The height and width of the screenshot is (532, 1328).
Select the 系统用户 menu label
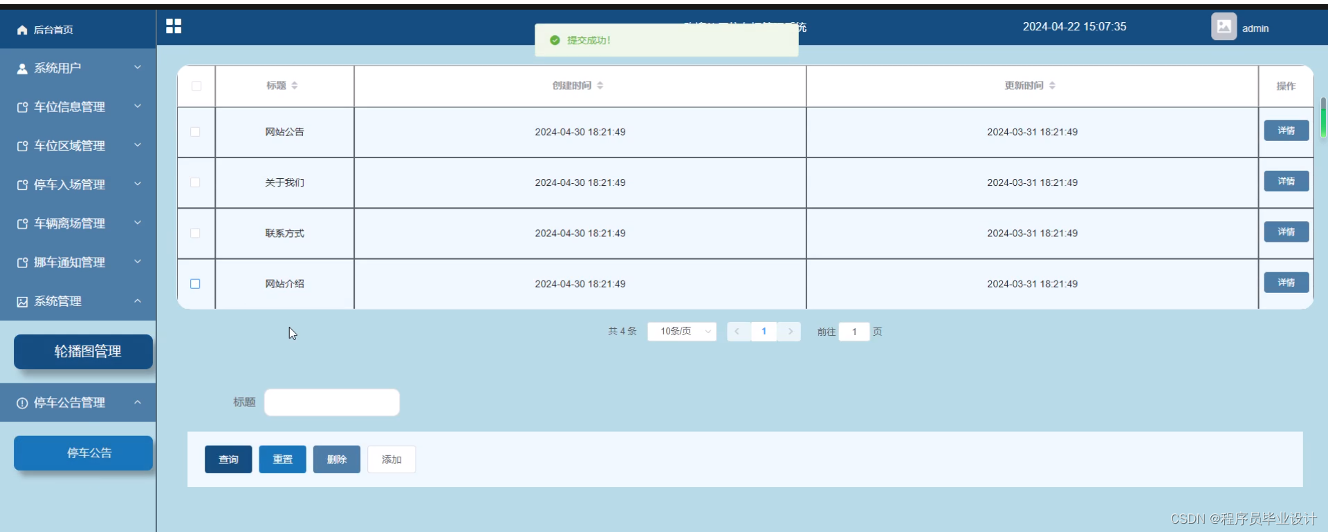click(x=57, y=68)
